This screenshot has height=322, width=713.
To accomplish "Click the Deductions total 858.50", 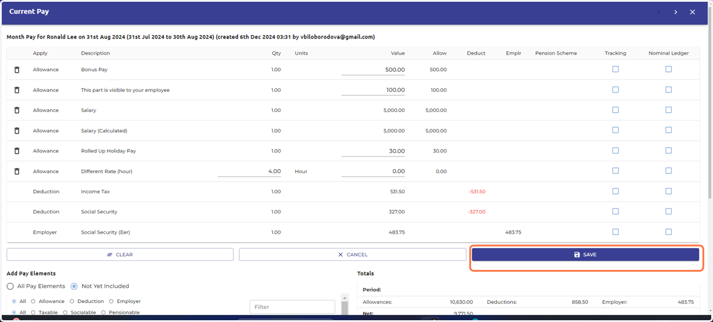I will 580,302.
